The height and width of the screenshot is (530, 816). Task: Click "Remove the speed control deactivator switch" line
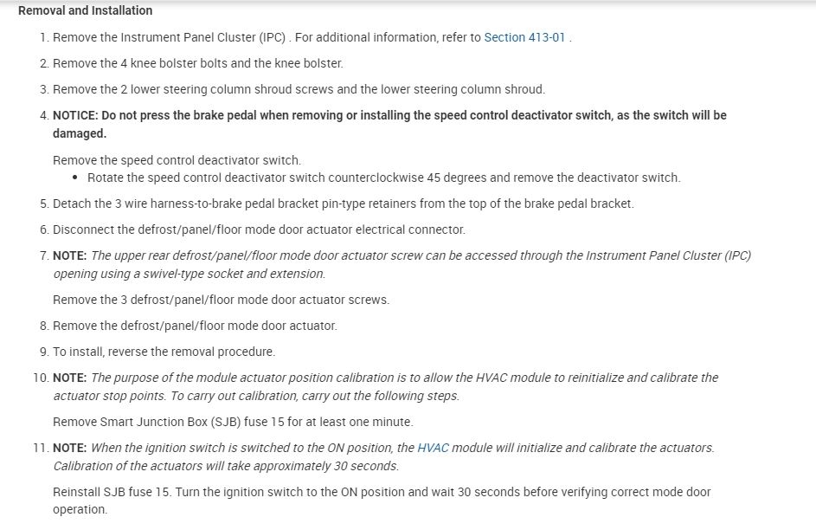click(x=177, y=160)
